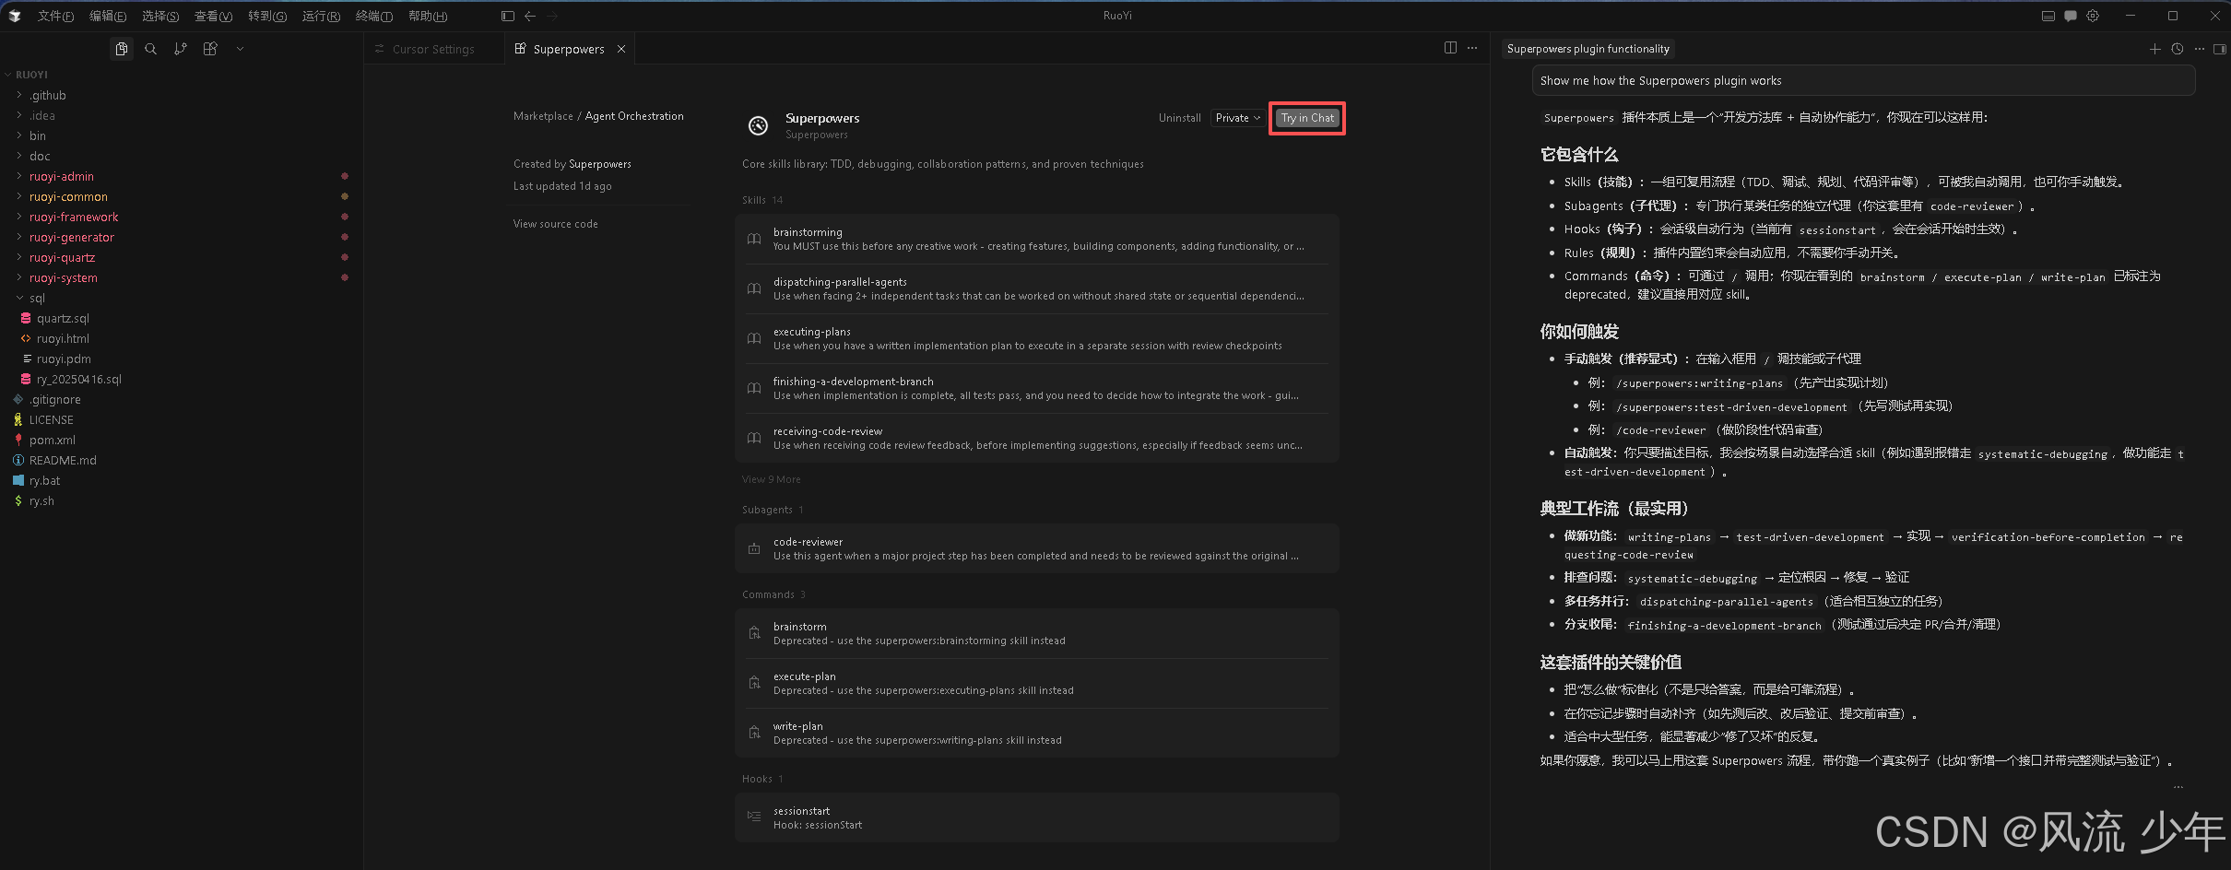
Task: Select the Superpowers plugin functionality chat tab
Action: (1588, 49)
